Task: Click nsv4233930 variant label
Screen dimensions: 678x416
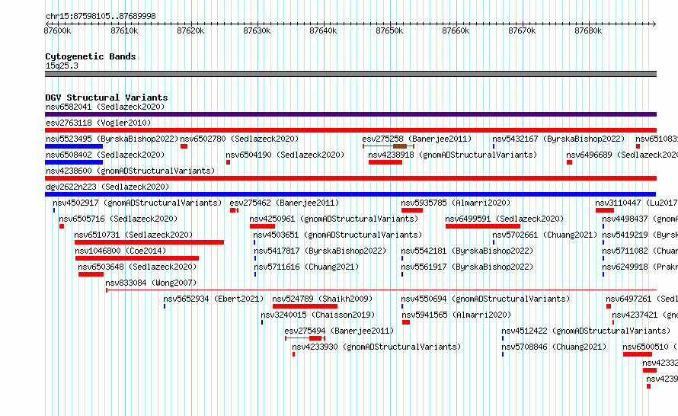Action: point(376,347)
